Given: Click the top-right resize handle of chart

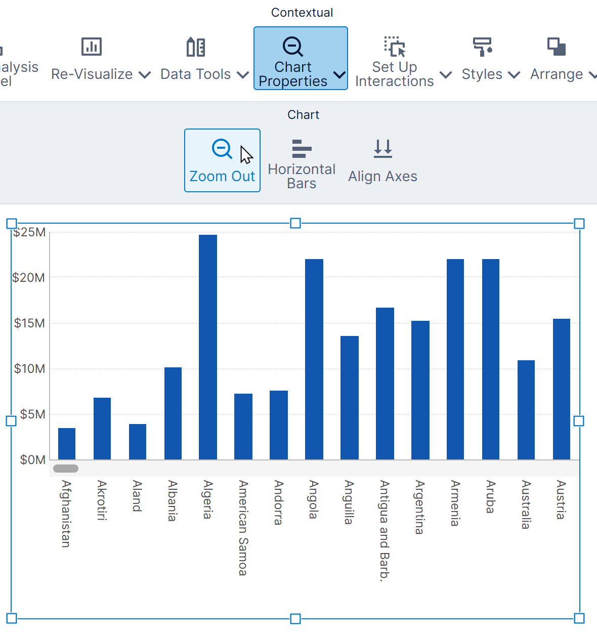Looking at the screenshot, I should tap(579, 224).
